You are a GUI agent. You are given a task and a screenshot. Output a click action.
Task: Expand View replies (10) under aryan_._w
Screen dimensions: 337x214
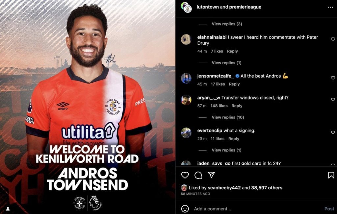point(228,117)
